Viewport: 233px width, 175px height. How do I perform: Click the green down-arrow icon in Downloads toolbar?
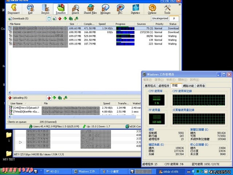click(65, 19)
